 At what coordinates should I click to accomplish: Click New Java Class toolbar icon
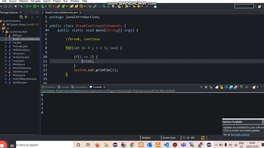point(63,7)
